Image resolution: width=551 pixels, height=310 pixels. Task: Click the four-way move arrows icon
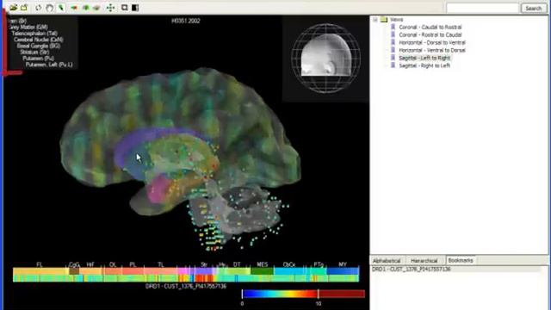(110, 8)
